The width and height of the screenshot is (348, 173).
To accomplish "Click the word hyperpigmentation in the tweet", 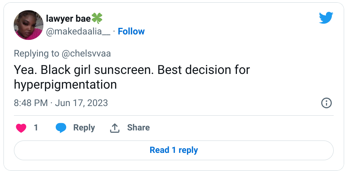I will (65, 85).
